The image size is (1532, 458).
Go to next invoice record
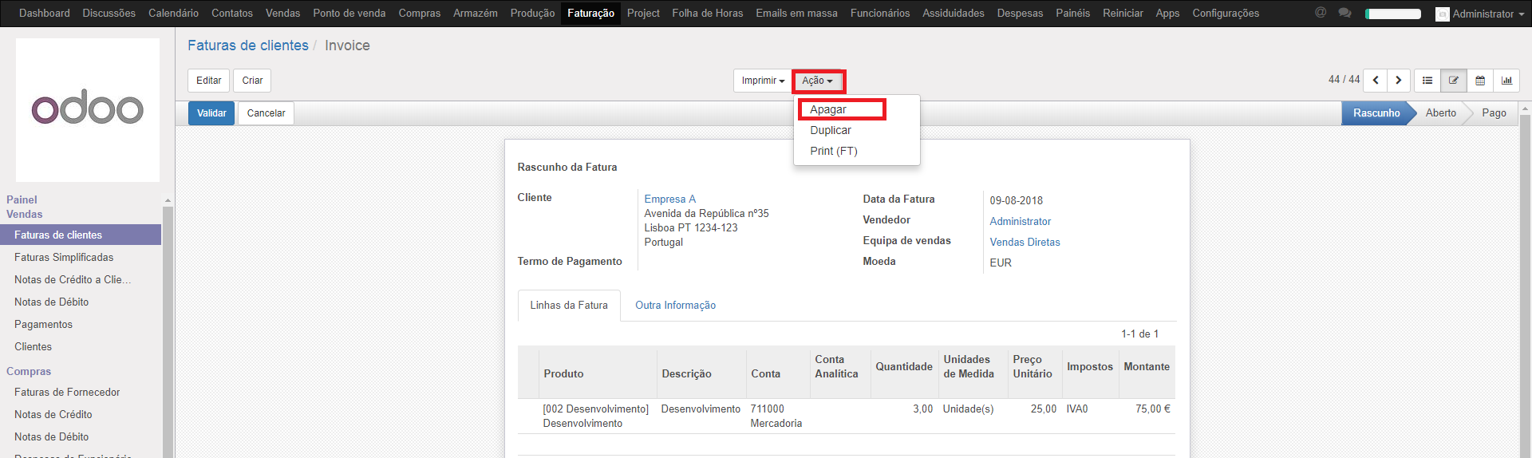(1399, 81)
